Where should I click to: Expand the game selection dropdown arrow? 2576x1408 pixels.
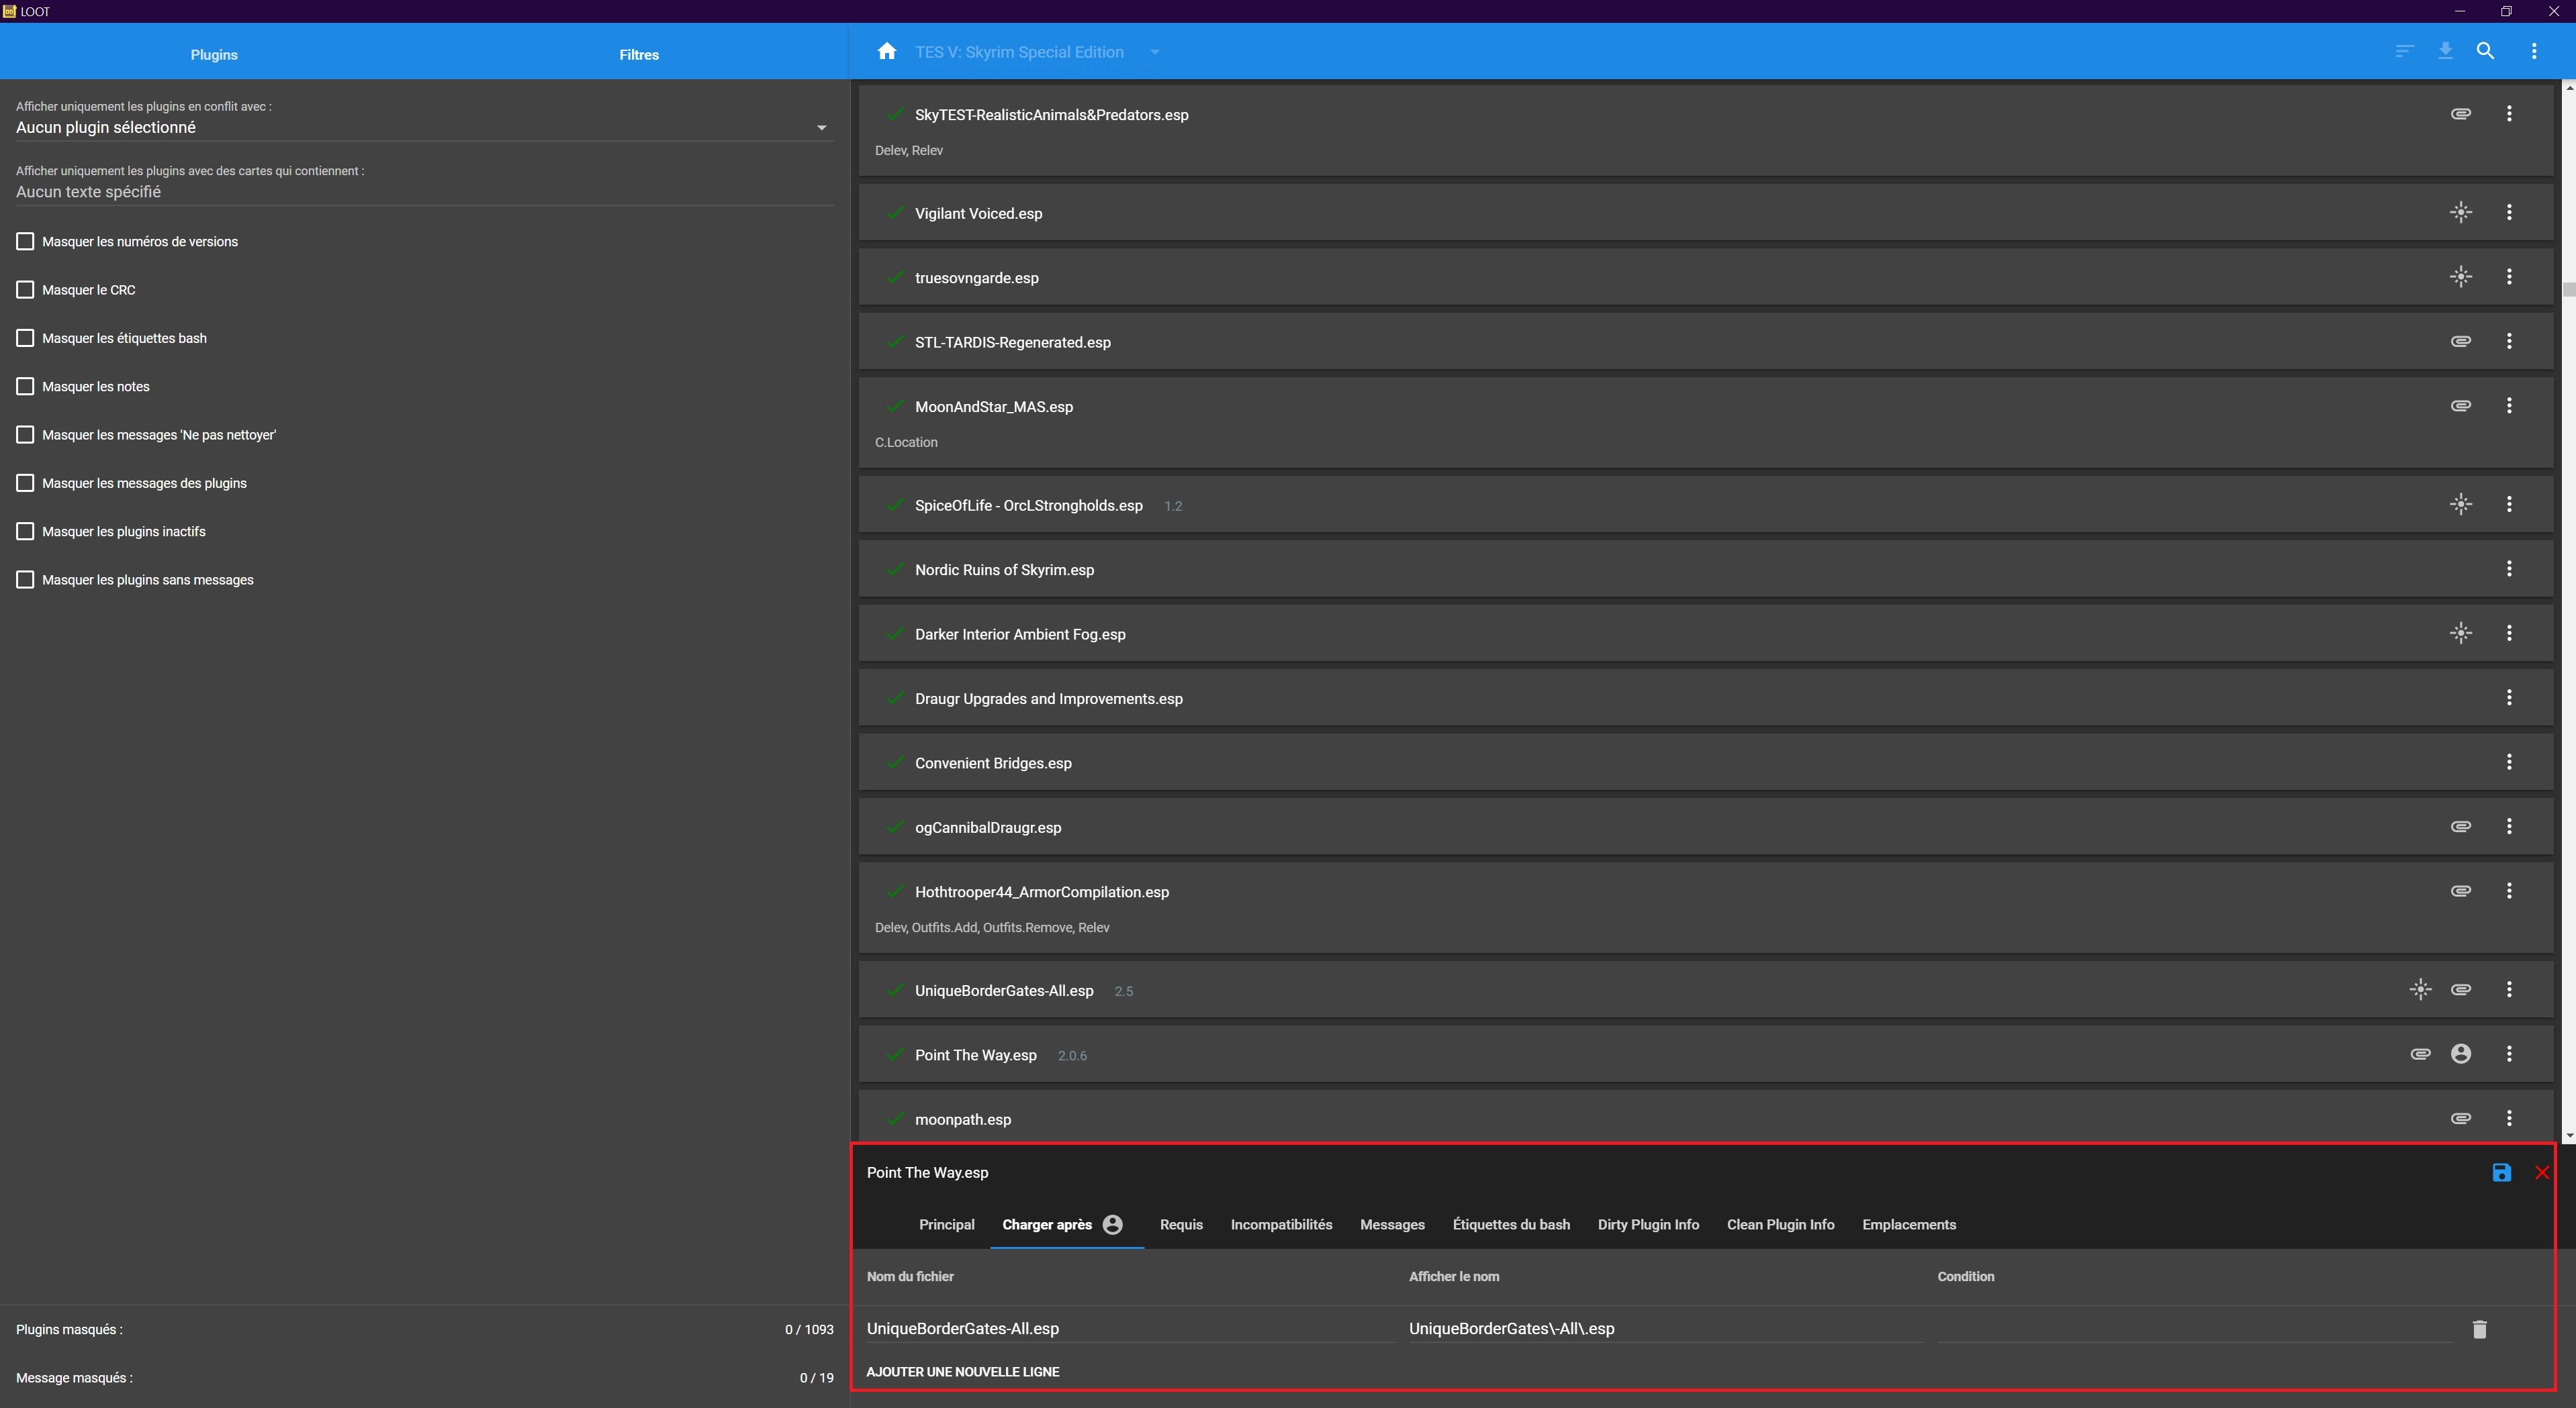pos(1154,52)
